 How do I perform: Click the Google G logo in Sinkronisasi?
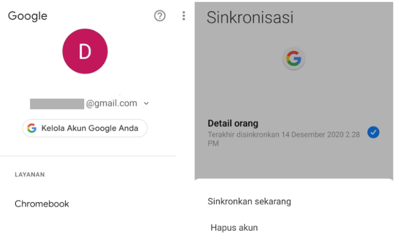coord(294,58)
